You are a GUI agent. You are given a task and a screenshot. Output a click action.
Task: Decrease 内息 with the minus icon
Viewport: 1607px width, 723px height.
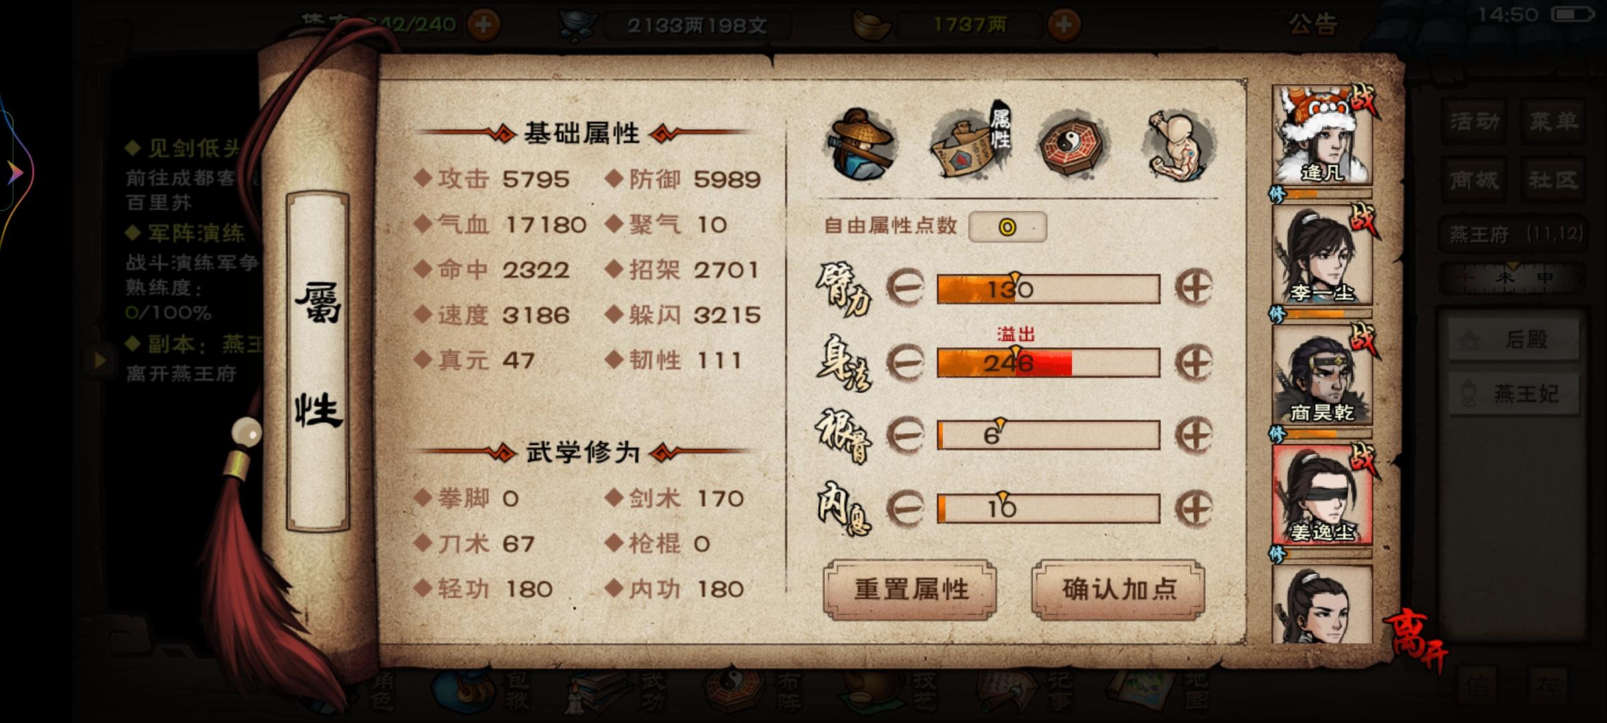coord(905,508)
